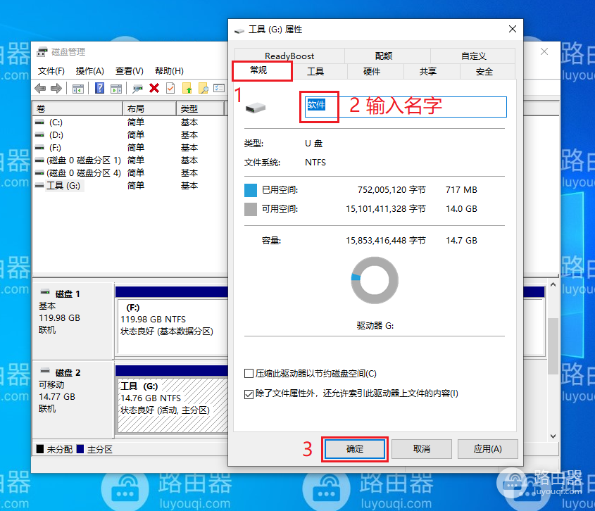Open the 操作(A) menu
The height and width of the screenshot is (511, 595).
89,71
